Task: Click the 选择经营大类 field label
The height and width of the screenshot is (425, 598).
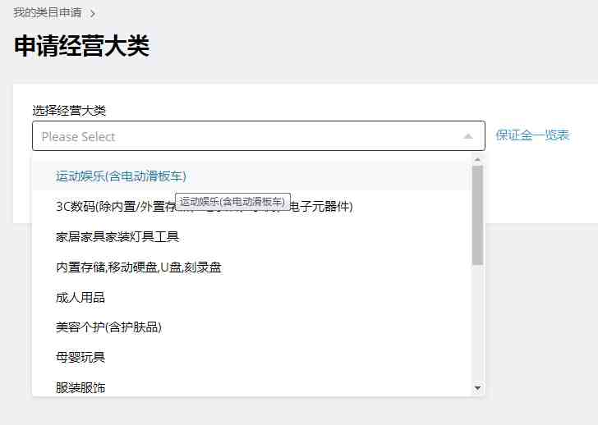Action: point(69,111)
